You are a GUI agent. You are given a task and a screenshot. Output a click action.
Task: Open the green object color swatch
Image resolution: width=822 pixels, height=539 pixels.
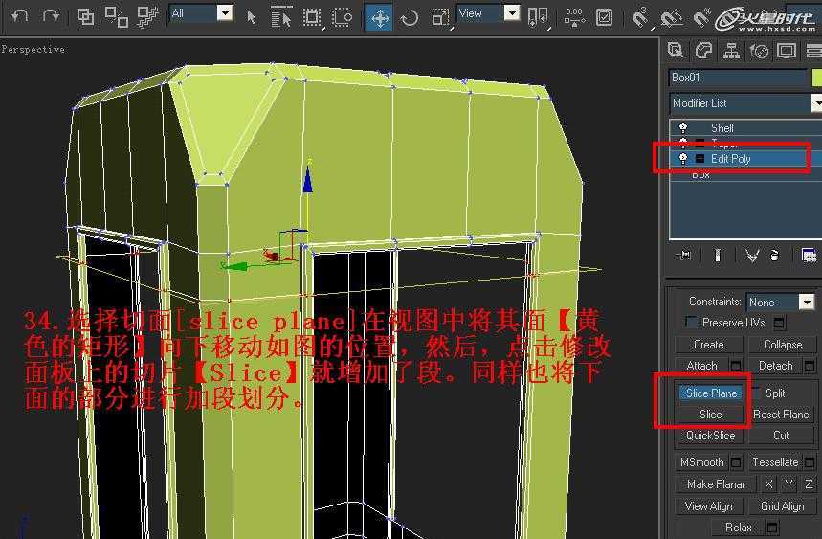(x=817, y=78)
